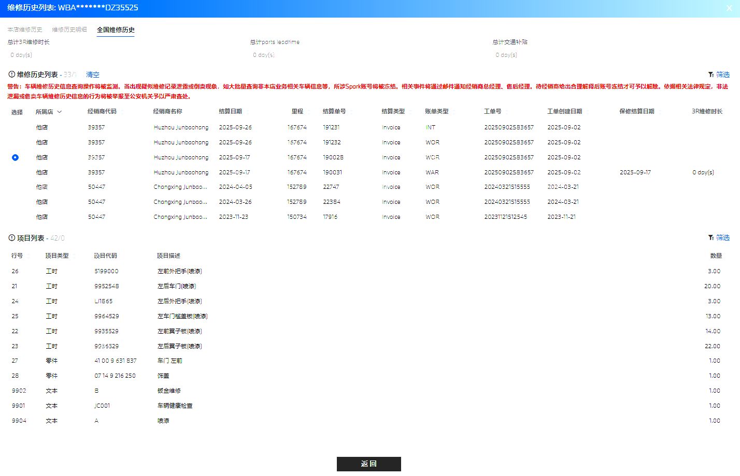
Task: Click the sort icon next to 项目类型
Action: pos(74,256)
